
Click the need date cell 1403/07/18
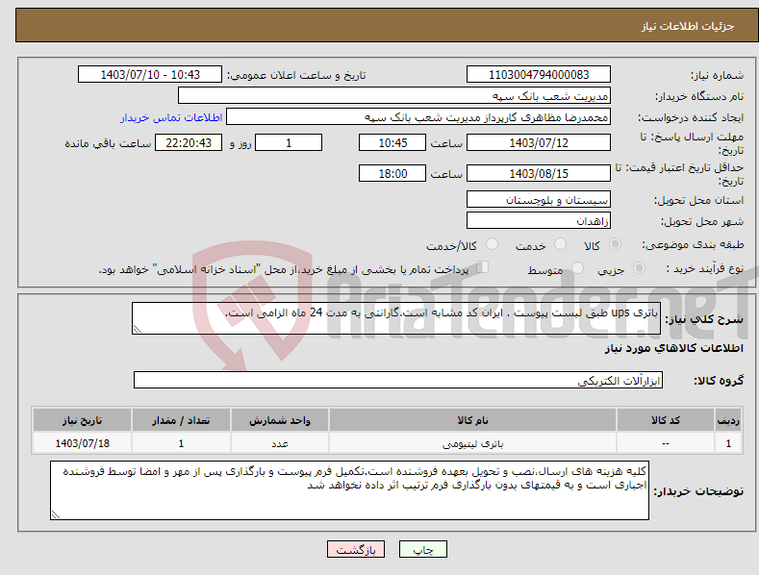click(x=83, y=443)
